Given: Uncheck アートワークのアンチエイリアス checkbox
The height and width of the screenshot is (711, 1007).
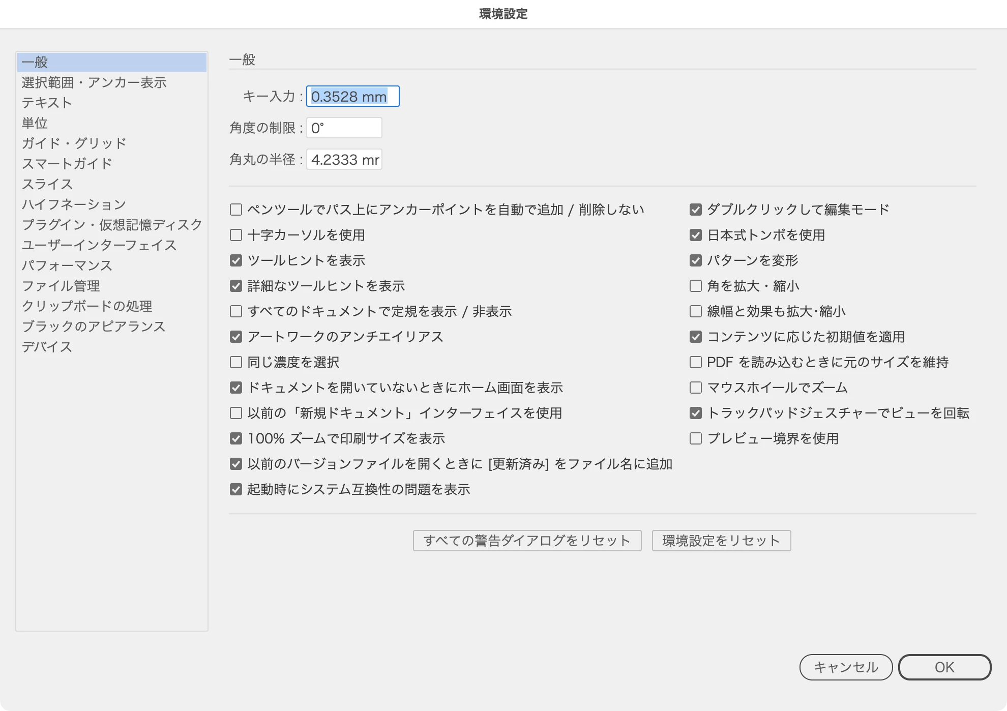Looking at the screenshot, I should (x=236, y=337).
